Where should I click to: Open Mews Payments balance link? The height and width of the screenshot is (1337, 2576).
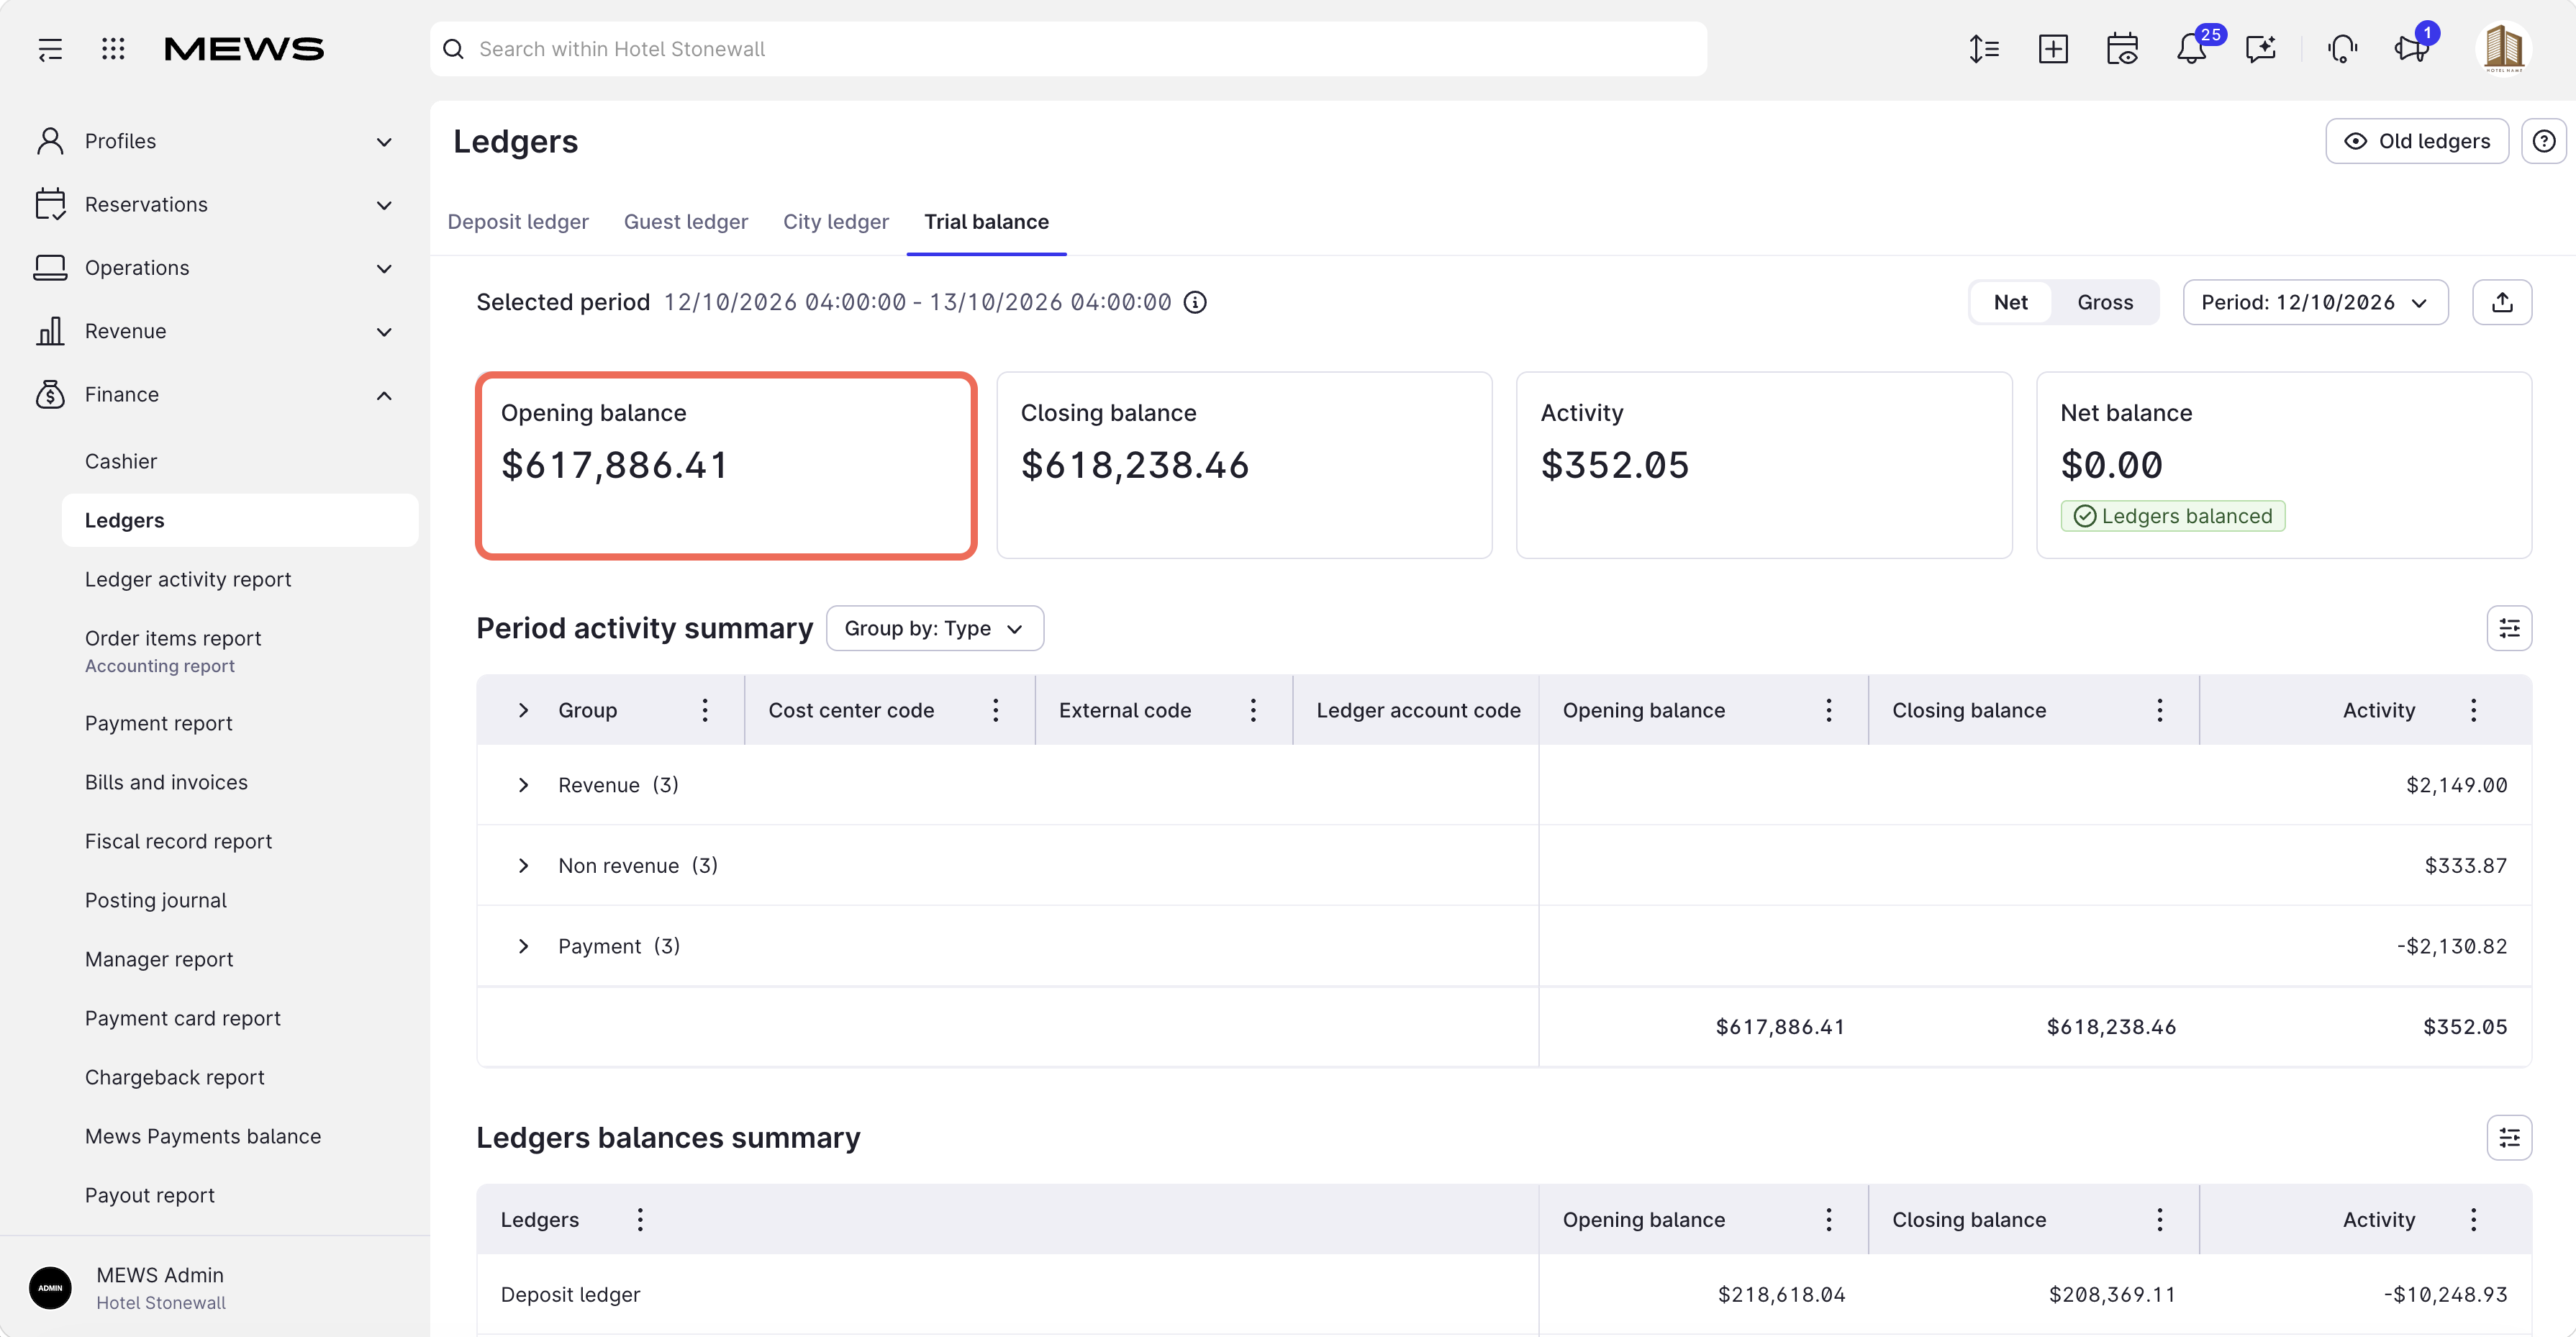(x=203, y=1136)
